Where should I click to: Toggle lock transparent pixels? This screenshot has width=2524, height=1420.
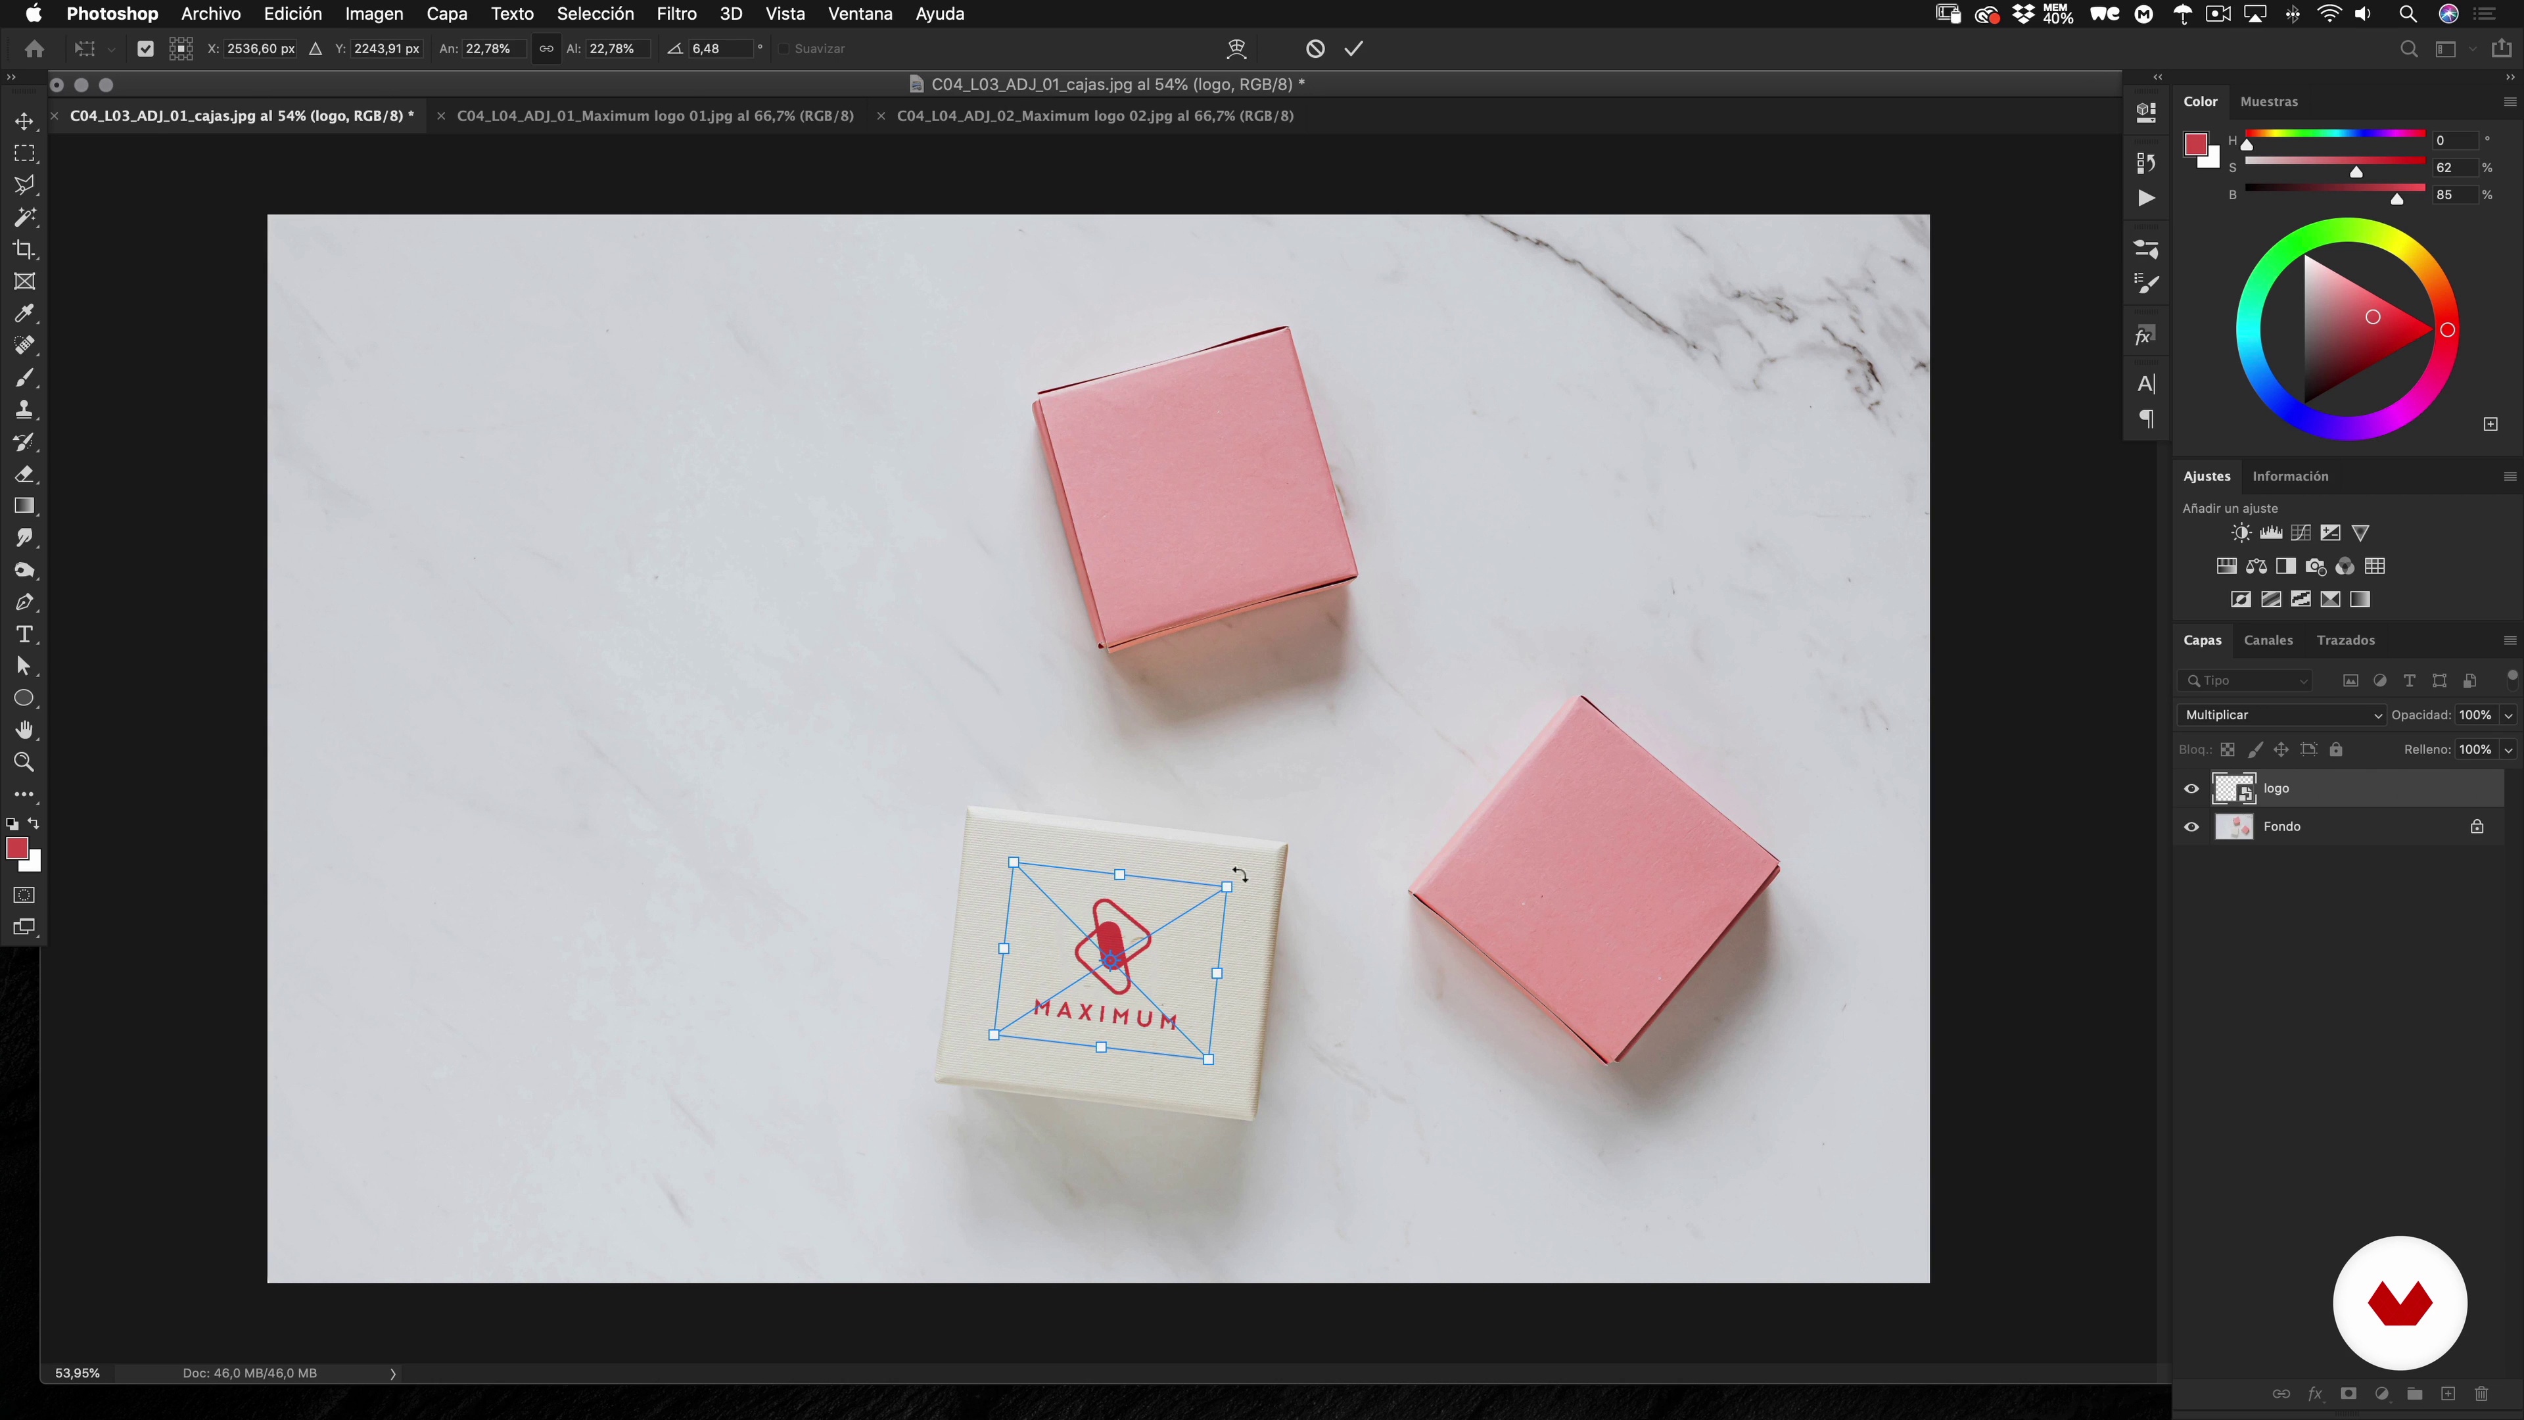point(2227,749)
